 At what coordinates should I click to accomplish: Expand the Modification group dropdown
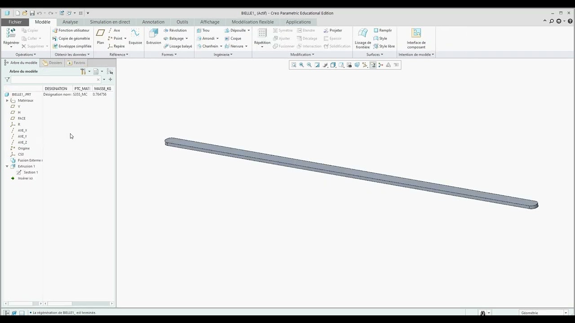302,55
